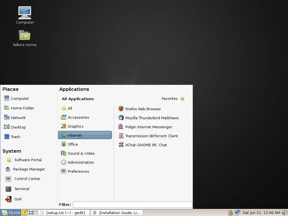Screen dimensions: 288x216
Task: Select the Administration category
Action: pyautogui.click(x=85, y=162)
